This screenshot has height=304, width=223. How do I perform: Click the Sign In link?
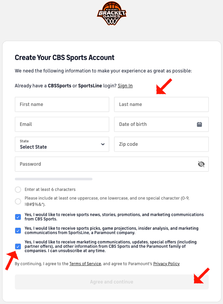(x=125, y=86)
